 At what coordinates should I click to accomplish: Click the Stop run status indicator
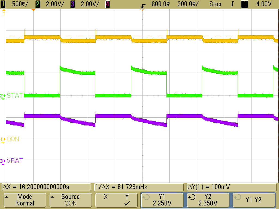point(215,4)
